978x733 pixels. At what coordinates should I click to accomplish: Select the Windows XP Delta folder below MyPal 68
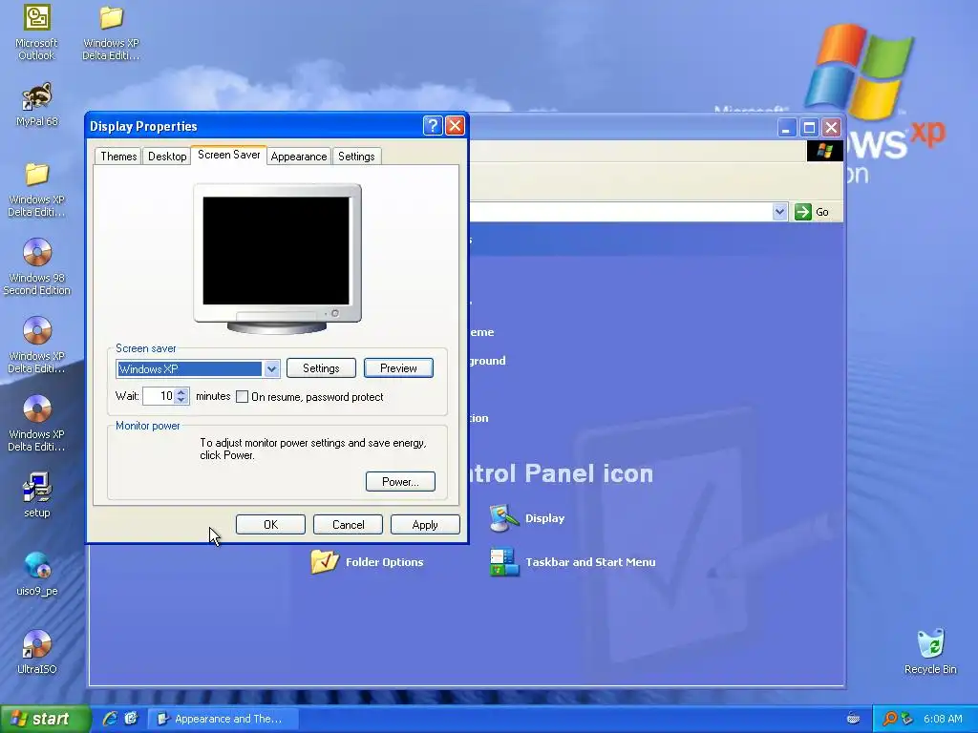[37, 189]
